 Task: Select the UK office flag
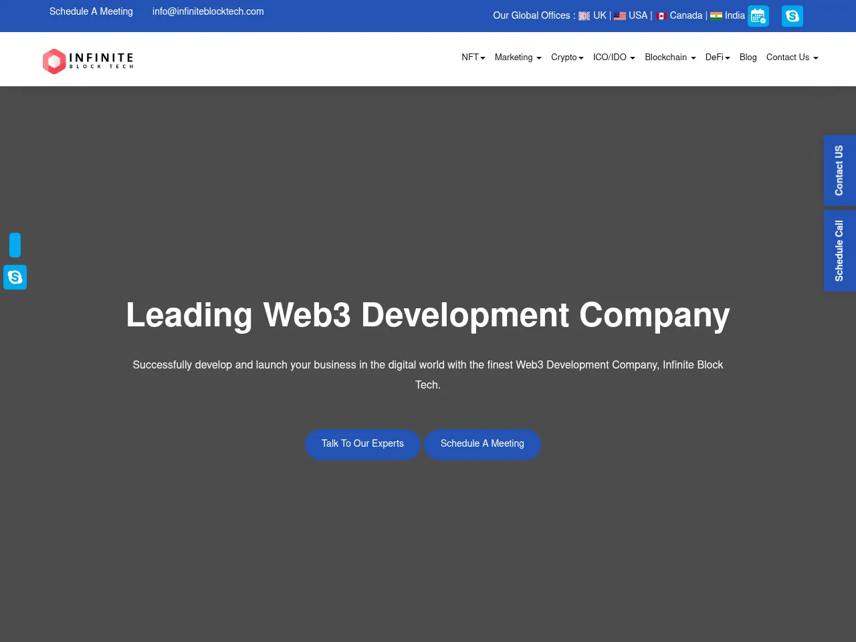(x=584, y=16)
